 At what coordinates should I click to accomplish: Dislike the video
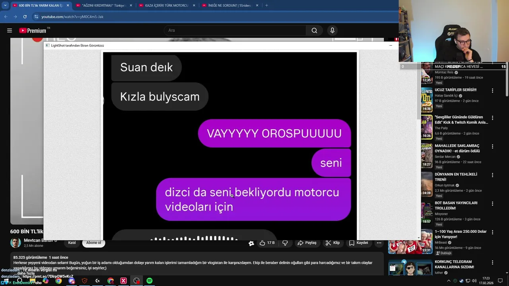coord(285,243)
